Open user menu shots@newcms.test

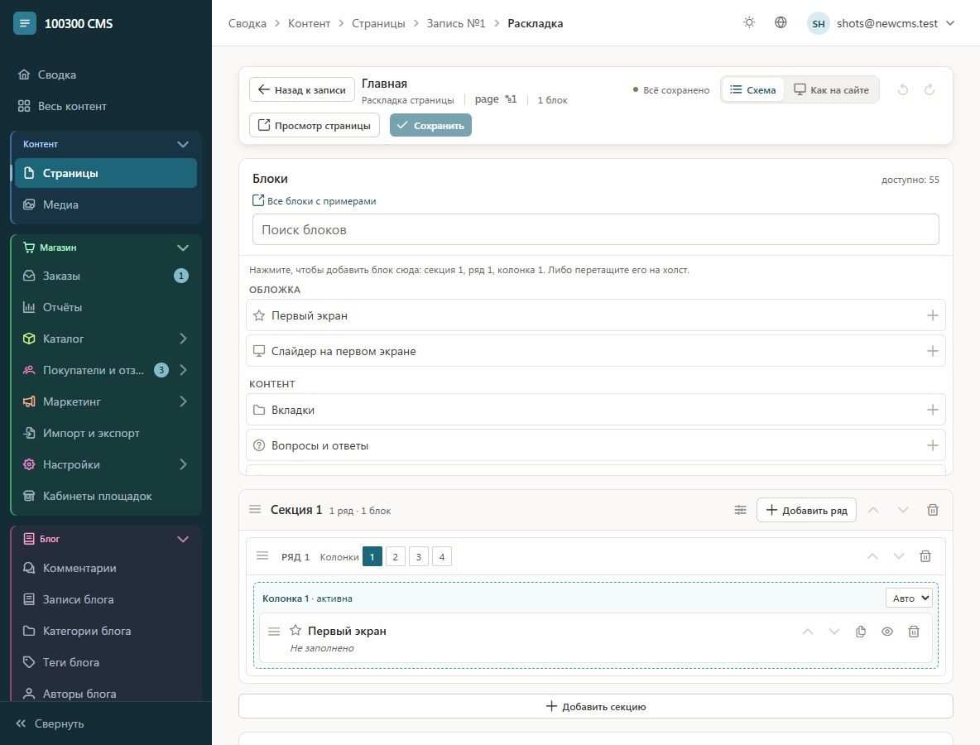tap(881, 23)
